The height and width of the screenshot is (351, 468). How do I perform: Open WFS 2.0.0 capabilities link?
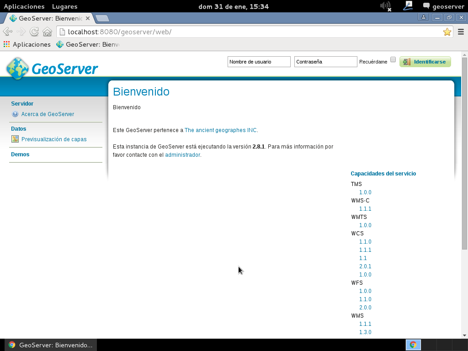coord(365,308)
